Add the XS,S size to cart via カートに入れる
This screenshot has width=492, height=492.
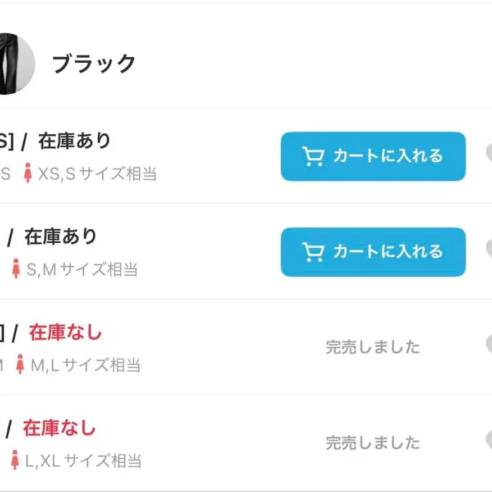point(373,157)
